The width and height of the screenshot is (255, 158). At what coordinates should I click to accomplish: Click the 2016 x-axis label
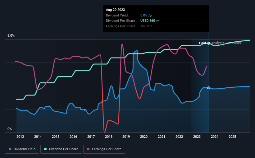[73, 137]
